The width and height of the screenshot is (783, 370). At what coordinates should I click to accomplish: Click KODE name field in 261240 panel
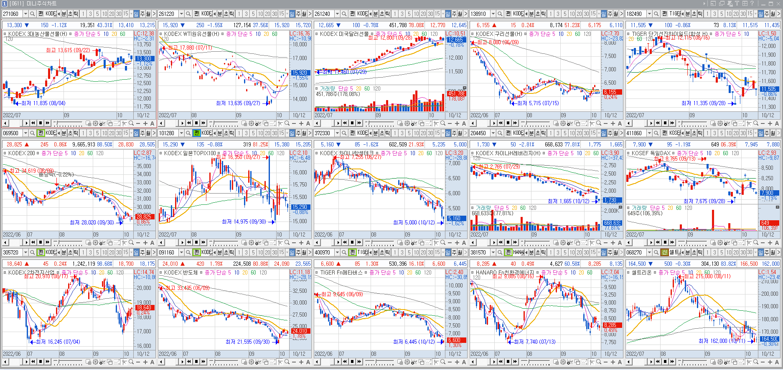(x=362, y=14)
